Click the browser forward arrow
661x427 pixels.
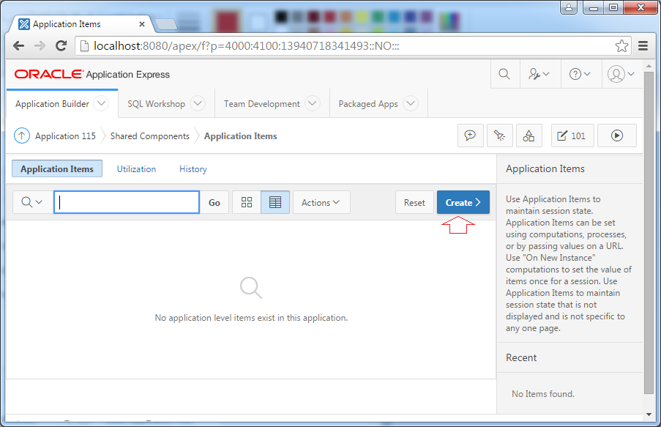(x=40, y=45)
